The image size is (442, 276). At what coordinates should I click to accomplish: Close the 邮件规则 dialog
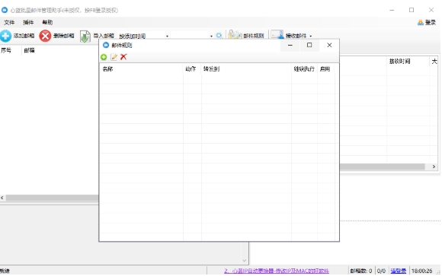(329, 45)
